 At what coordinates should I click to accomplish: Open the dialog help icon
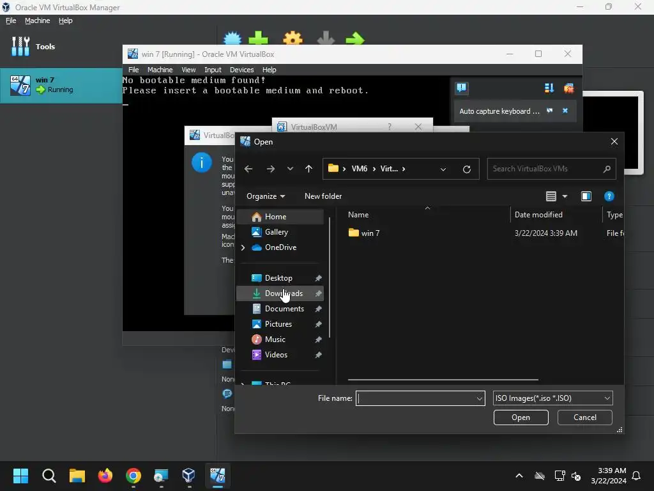click(609, 196)
